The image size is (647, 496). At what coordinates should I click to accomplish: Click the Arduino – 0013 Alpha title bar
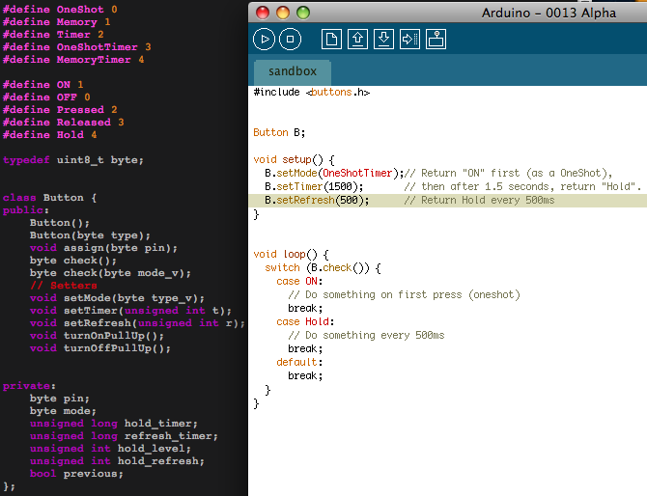click(x=550, y=13)
